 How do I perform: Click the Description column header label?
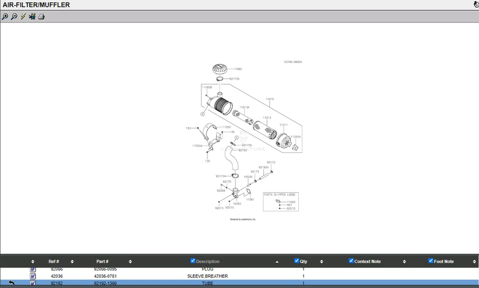(x=208, y=262)
